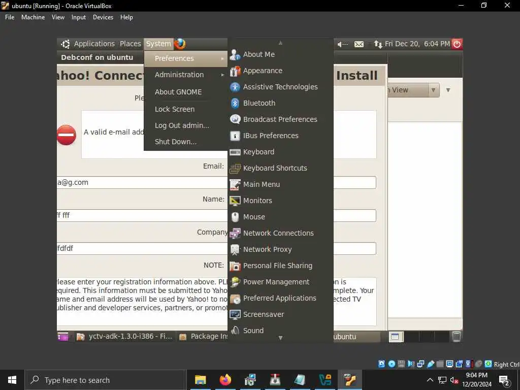The image size is (520, 390).
Task: Open VirtualBox Input menu
Action: tap(79, 17)
